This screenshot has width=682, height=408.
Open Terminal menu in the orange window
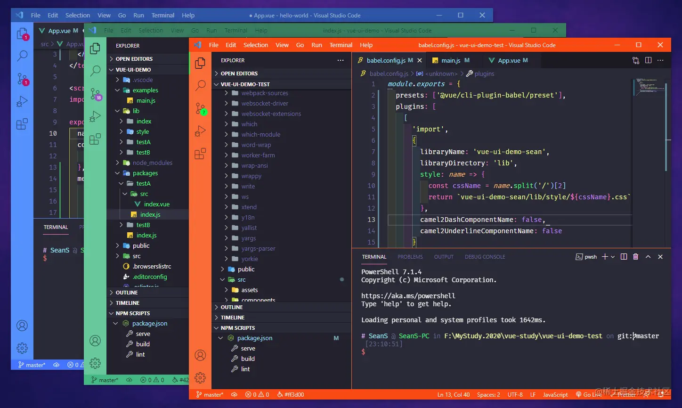341,45
